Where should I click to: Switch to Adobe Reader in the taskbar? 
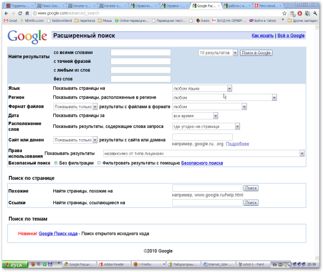point(114,264)
